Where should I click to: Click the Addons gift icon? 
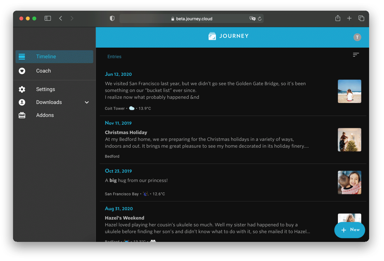[22, 115]
